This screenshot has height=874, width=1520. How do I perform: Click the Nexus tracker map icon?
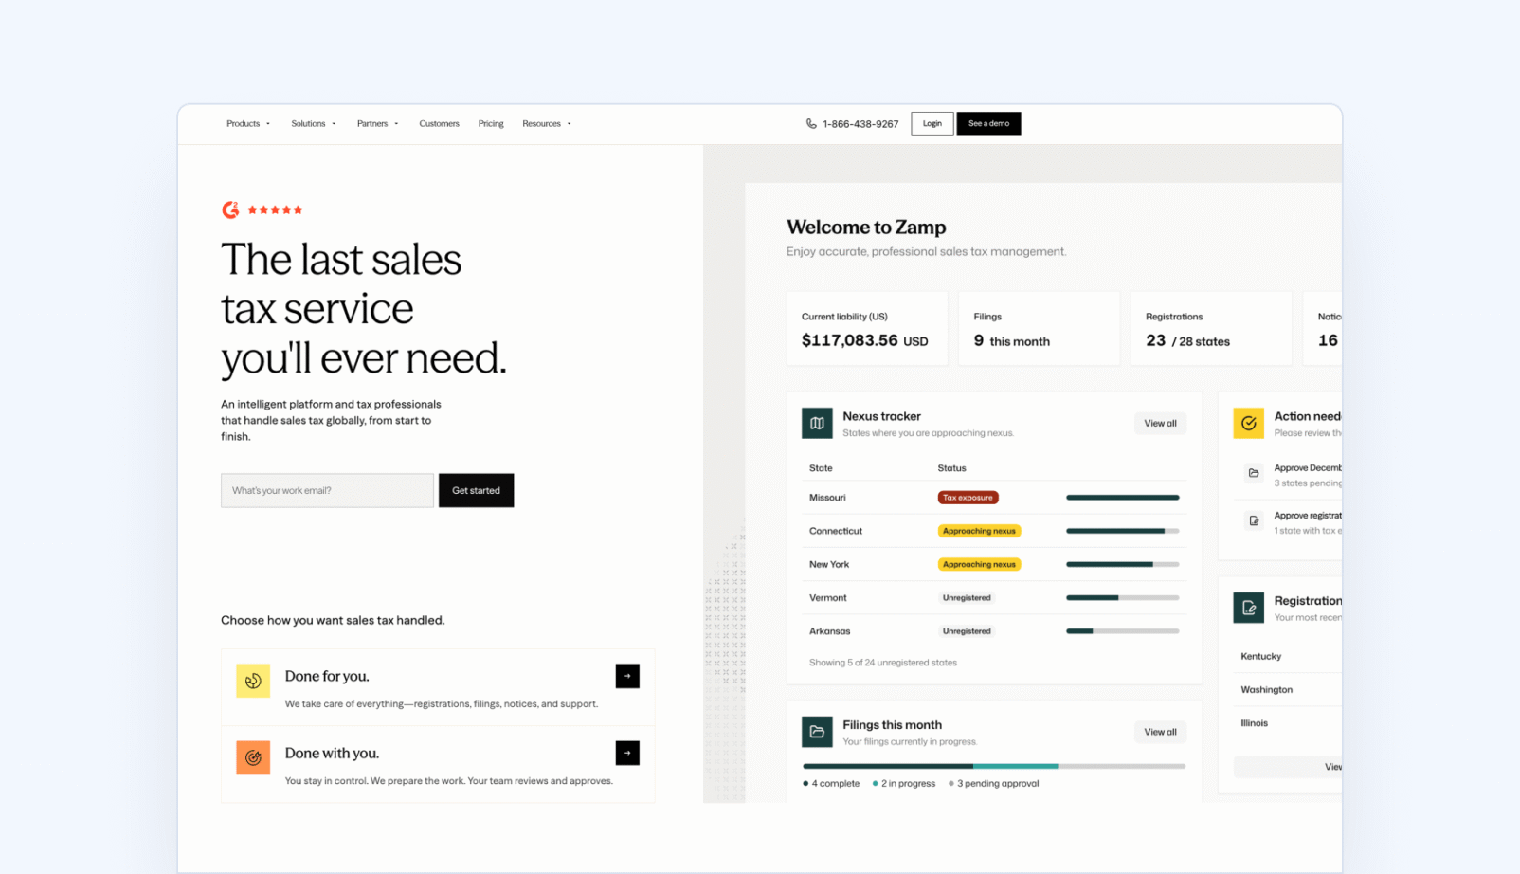(x=817, y=424)
